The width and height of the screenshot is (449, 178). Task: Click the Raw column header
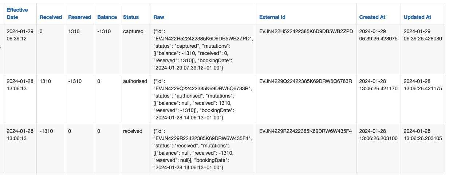click(x=159, y=17)
